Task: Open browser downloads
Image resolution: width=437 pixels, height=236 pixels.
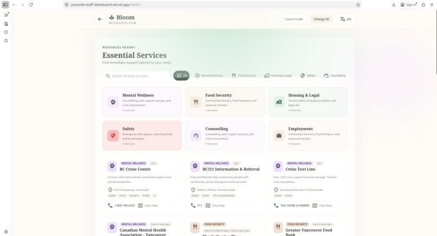Action: (x=394, y=5)
